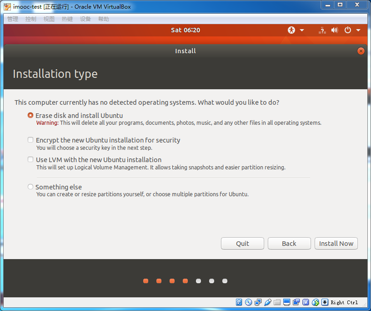
Task: Click the USB devices status icon
Action: pyautogui.click(x=268, y=302)
